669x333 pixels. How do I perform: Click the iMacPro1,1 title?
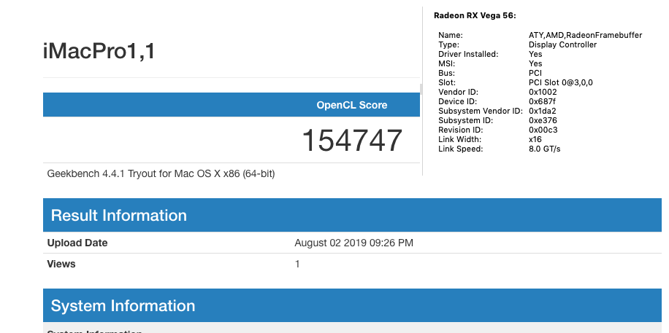coord(99,51)
